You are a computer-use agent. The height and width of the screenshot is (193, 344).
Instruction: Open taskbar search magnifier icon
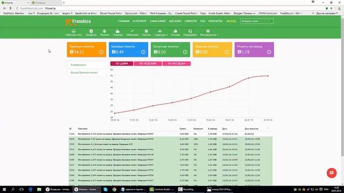(x=13, y=189)
